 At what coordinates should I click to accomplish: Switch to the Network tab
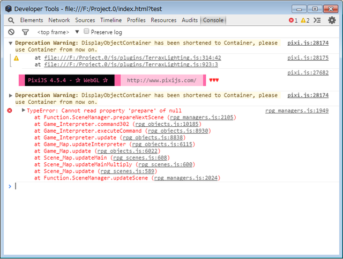click(x=59, y=20)
